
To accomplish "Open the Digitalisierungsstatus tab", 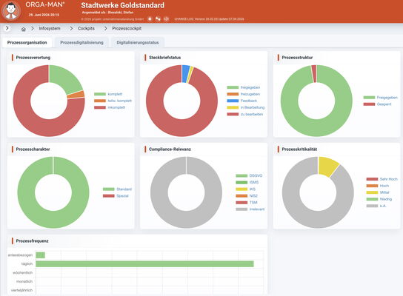I will 138,43.
